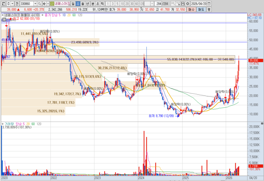Viewport: 264px width, 181px height.
Task: Click the candle count field 284
Action: tap(158, 4)
